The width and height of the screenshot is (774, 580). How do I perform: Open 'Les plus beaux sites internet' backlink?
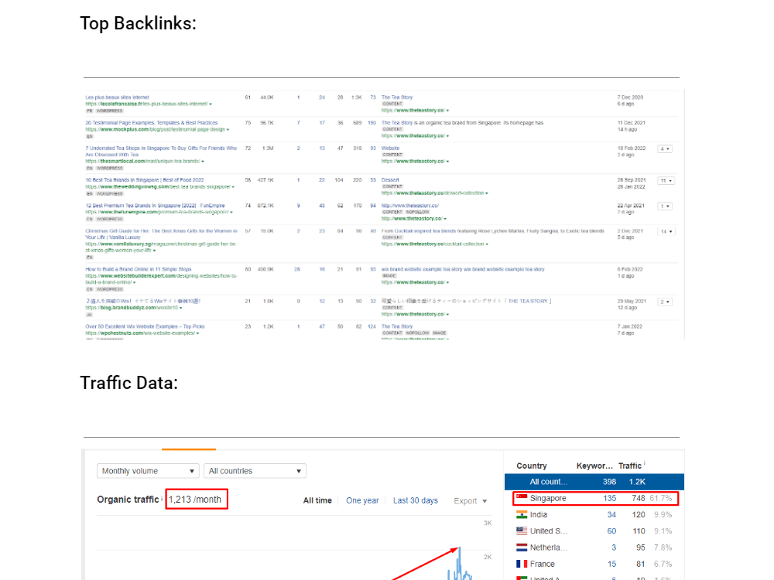pyautogui.click(x=117, y=97)
